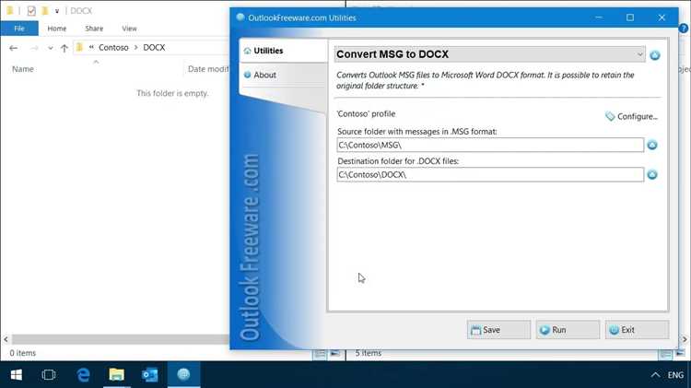The width and height of the screenshot is (691, 388).
Task: Expand recent locations dropdown in Explorer
Action: tap(51, 48)
